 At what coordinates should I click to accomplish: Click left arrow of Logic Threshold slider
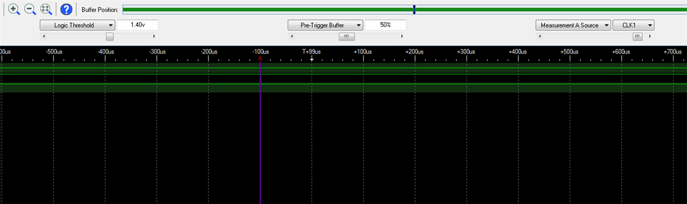(x=44, y=37)
